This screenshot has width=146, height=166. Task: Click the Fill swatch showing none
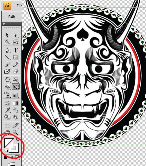pyautogui.click(x=9, y=143)
